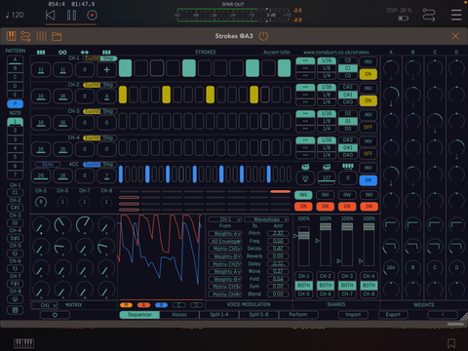Set CH-2 direction to ping-pong arrows
Viewport: 468px width, 351px height.
[305, 102]
